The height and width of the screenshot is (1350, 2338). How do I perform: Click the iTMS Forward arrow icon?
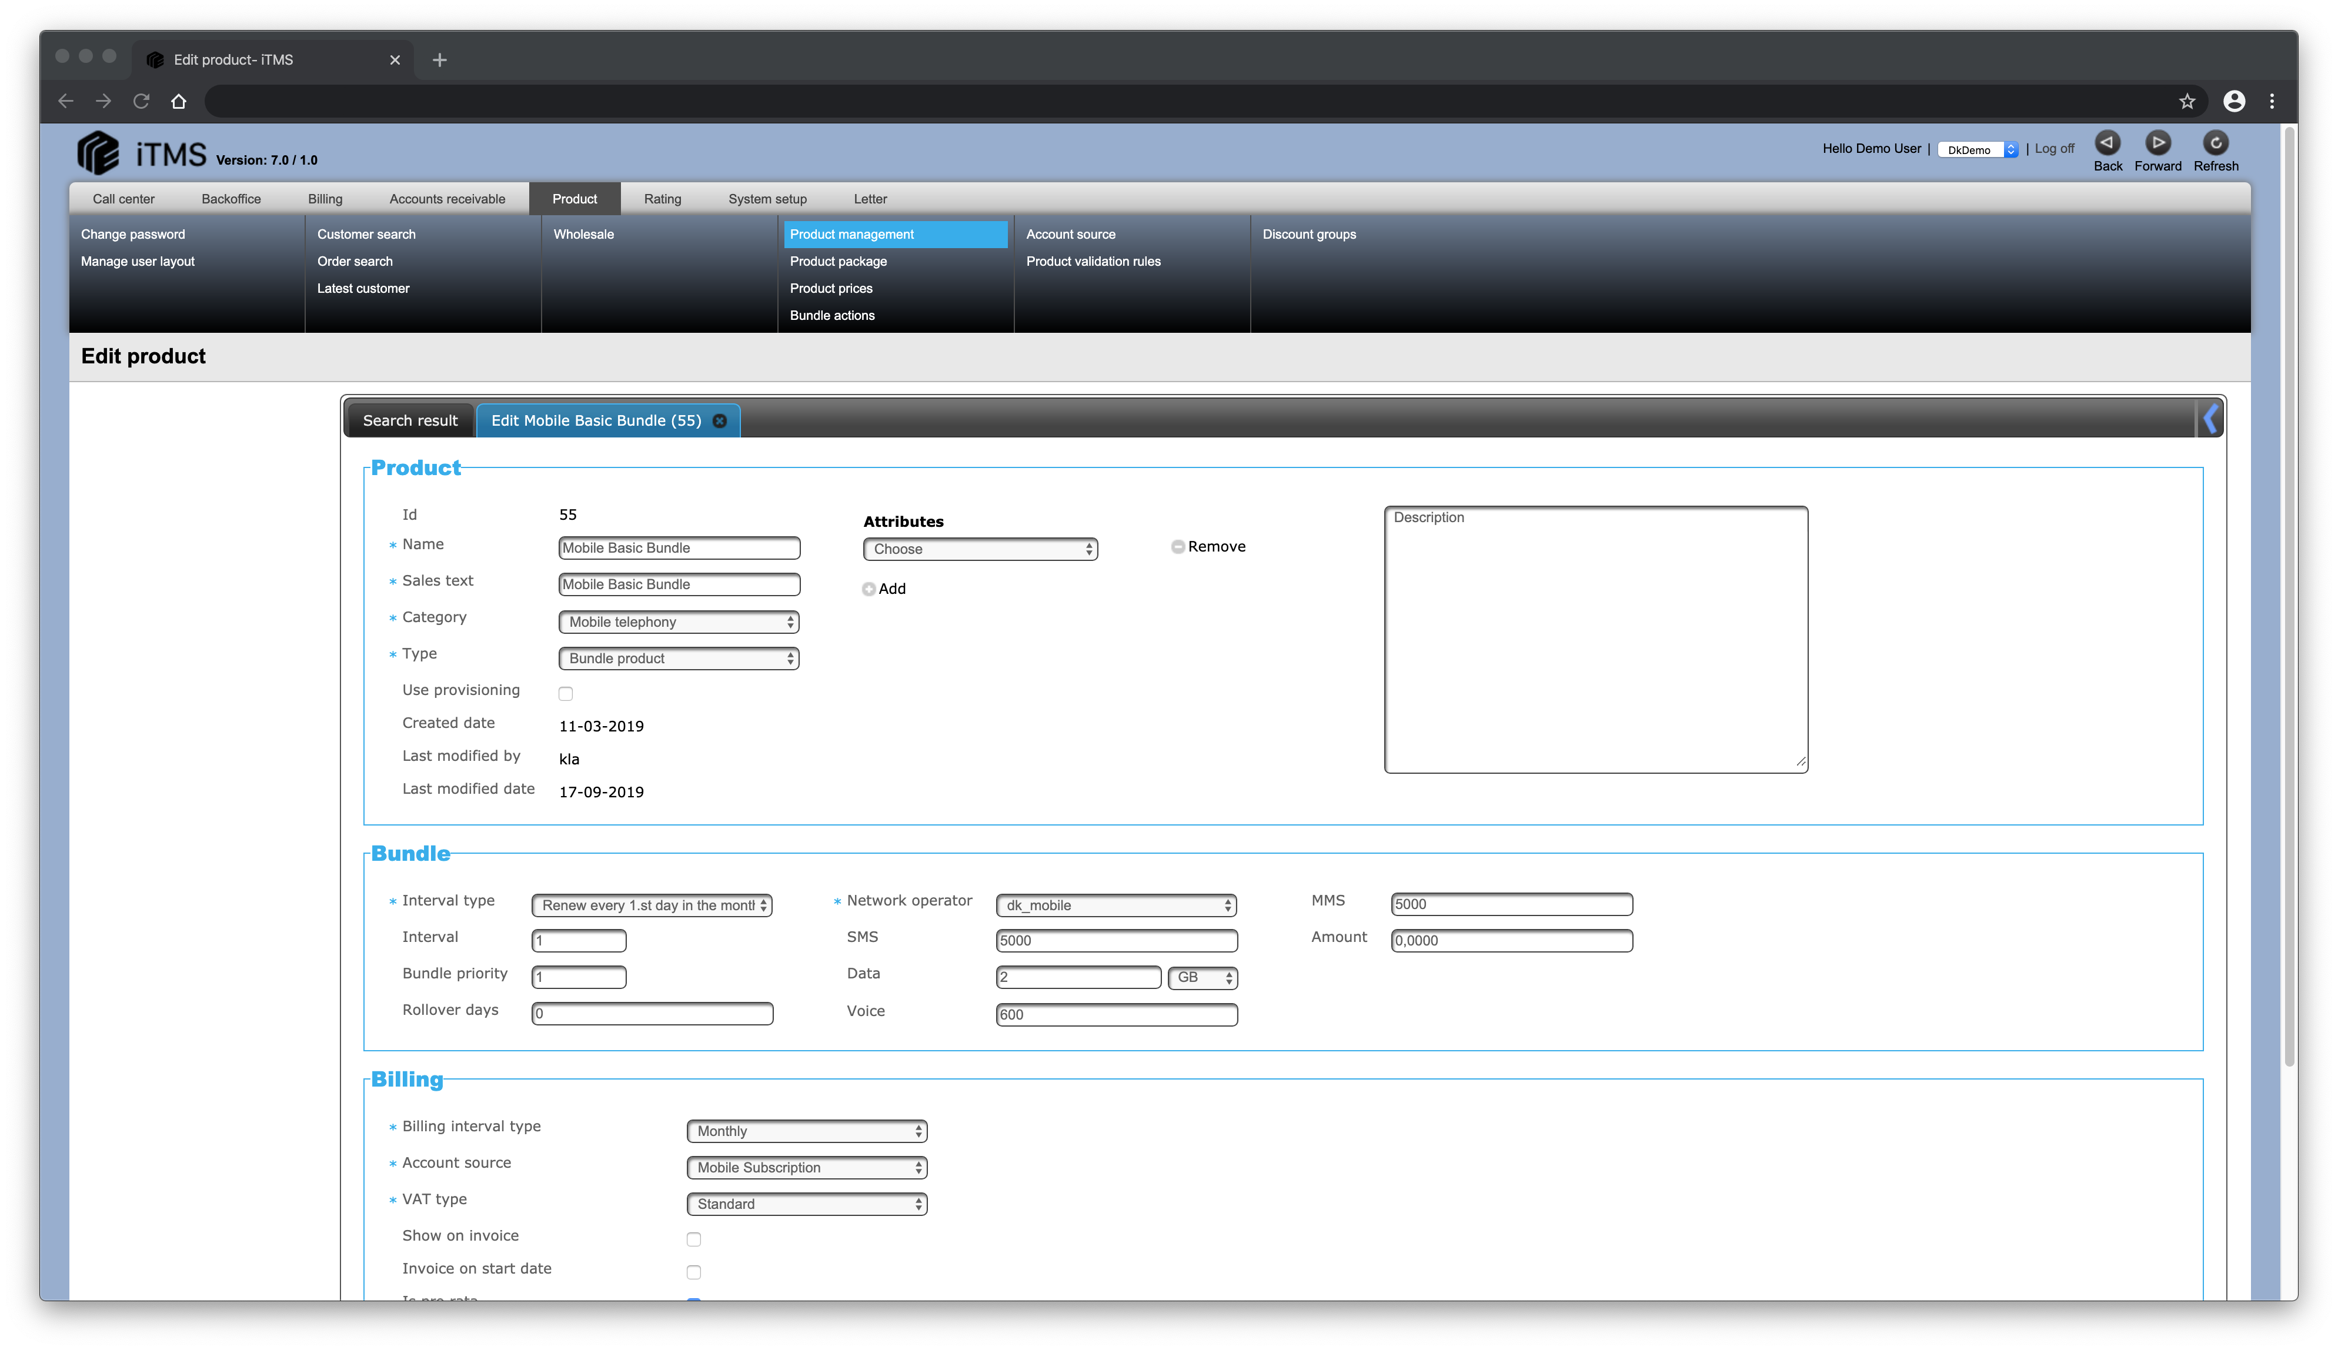click(2157, 143)
